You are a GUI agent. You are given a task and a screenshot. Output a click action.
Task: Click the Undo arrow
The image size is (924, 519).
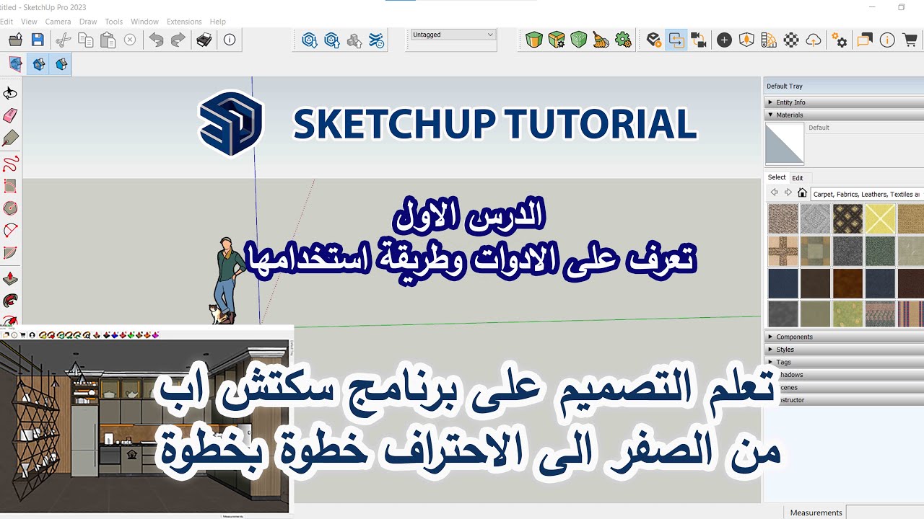click(156, 40)
